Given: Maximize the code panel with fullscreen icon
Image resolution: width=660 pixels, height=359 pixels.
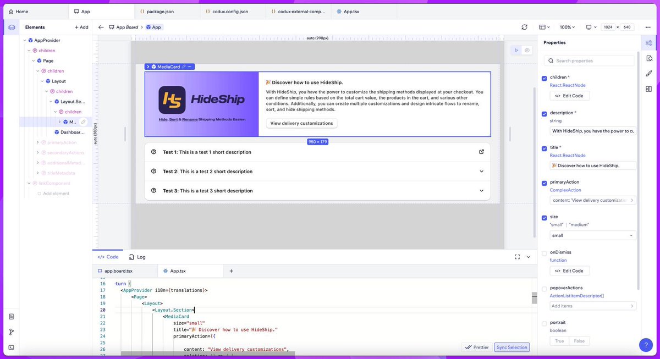Looking at the screenshot, I should [517, 257].
